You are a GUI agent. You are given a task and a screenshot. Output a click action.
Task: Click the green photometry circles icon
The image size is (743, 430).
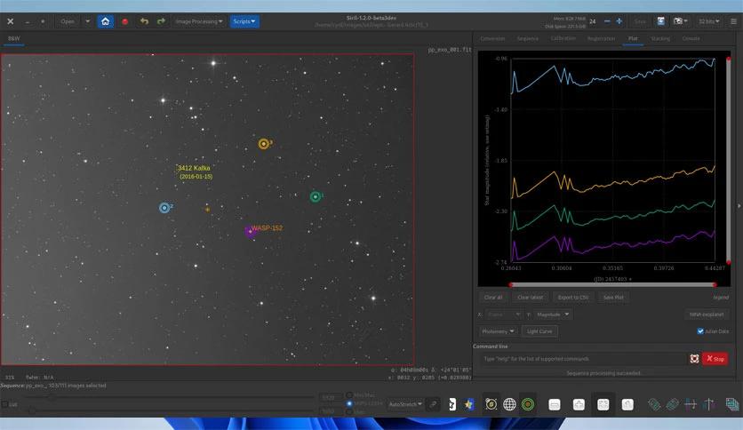point(527,404)
